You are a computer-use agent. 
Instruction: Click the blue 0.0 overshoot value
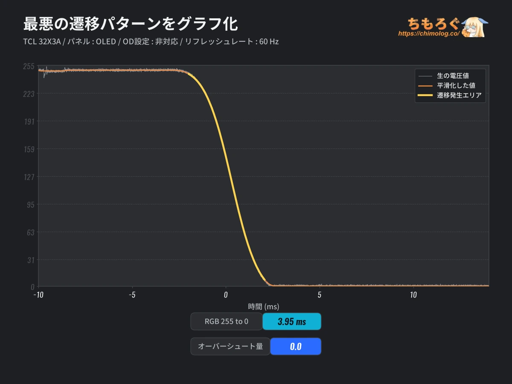296,346
